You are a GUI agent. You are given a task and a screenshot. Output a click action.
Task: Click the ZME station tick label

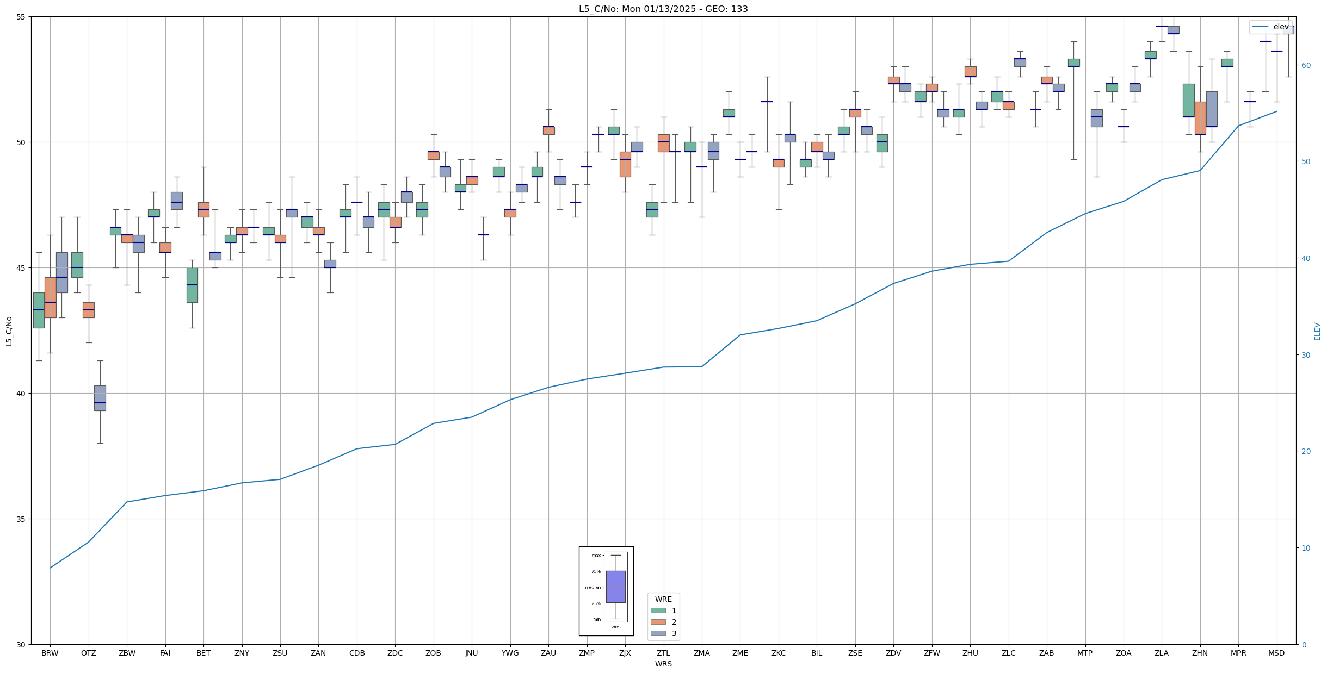pos(740,653)
